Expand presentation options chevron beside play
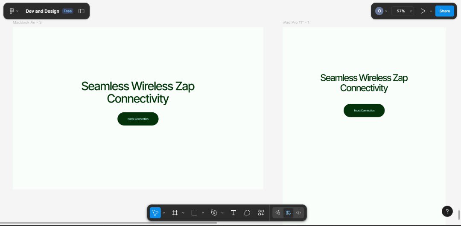 pyautogui.click(x=431, y=11)
